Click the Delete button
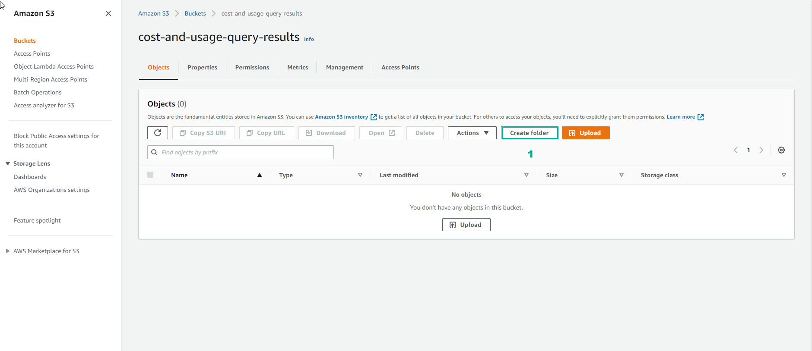Screen dimensions: 812x351 (425, 133)
